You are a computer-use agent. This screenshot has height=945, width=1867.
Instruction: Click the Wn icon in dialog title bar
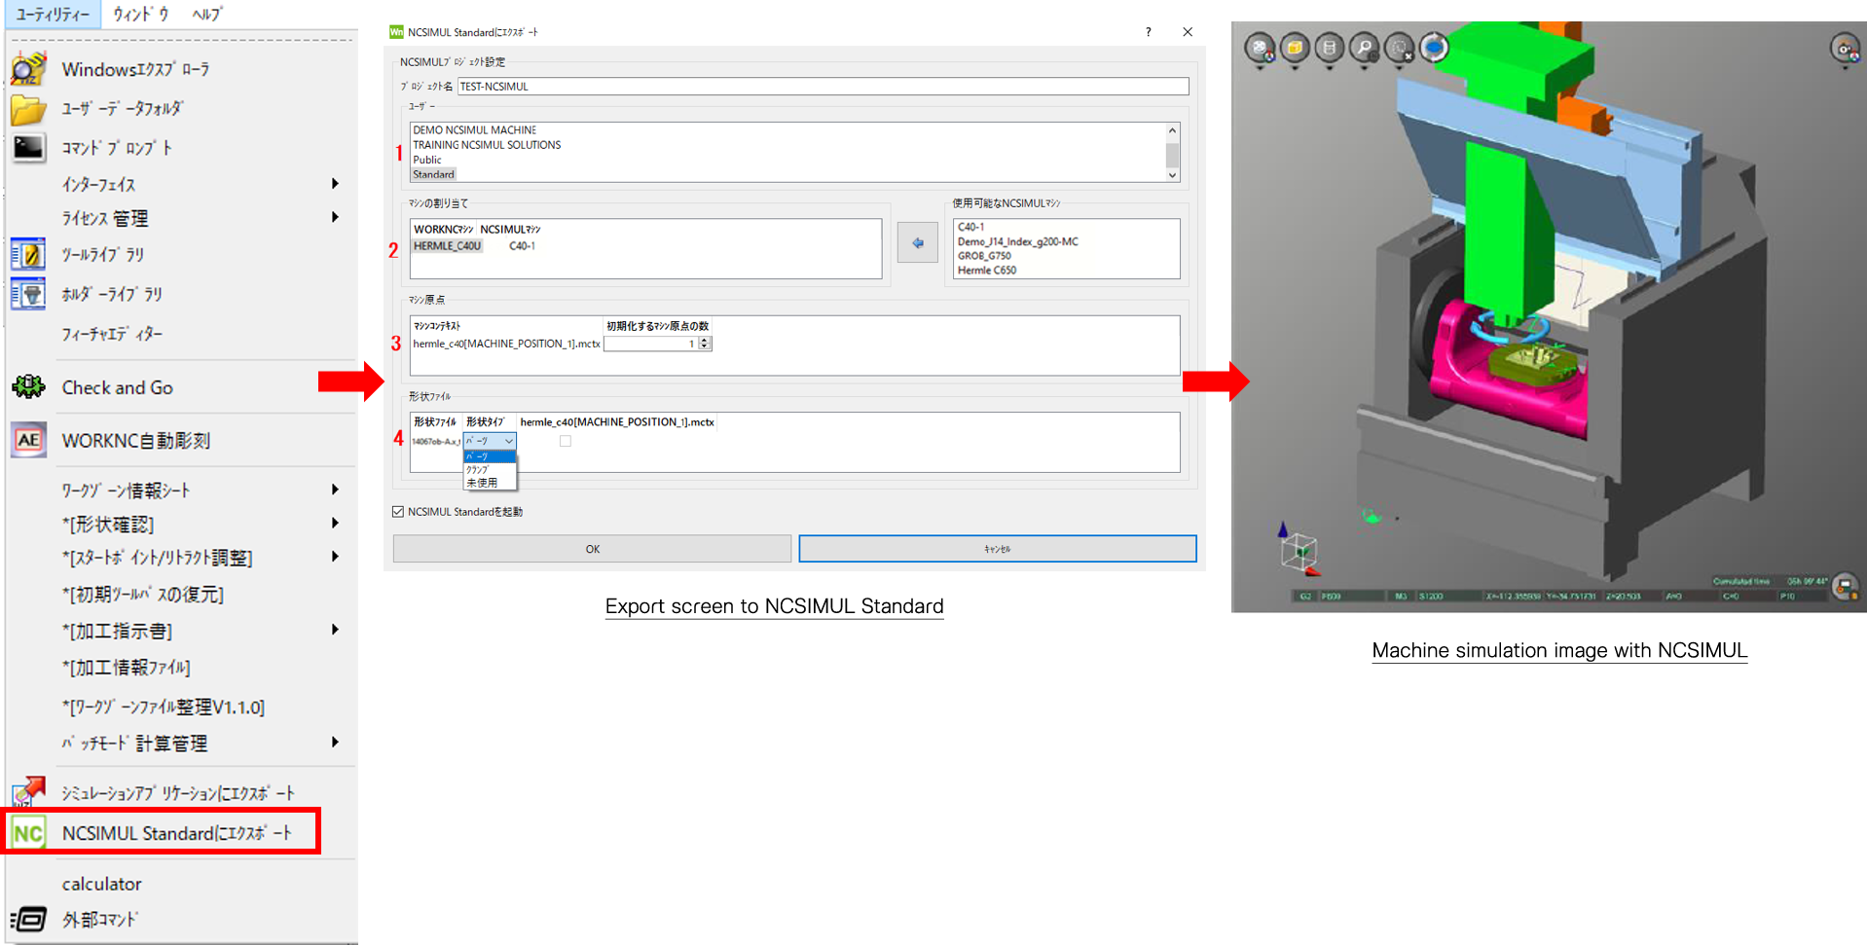point(396,32)
